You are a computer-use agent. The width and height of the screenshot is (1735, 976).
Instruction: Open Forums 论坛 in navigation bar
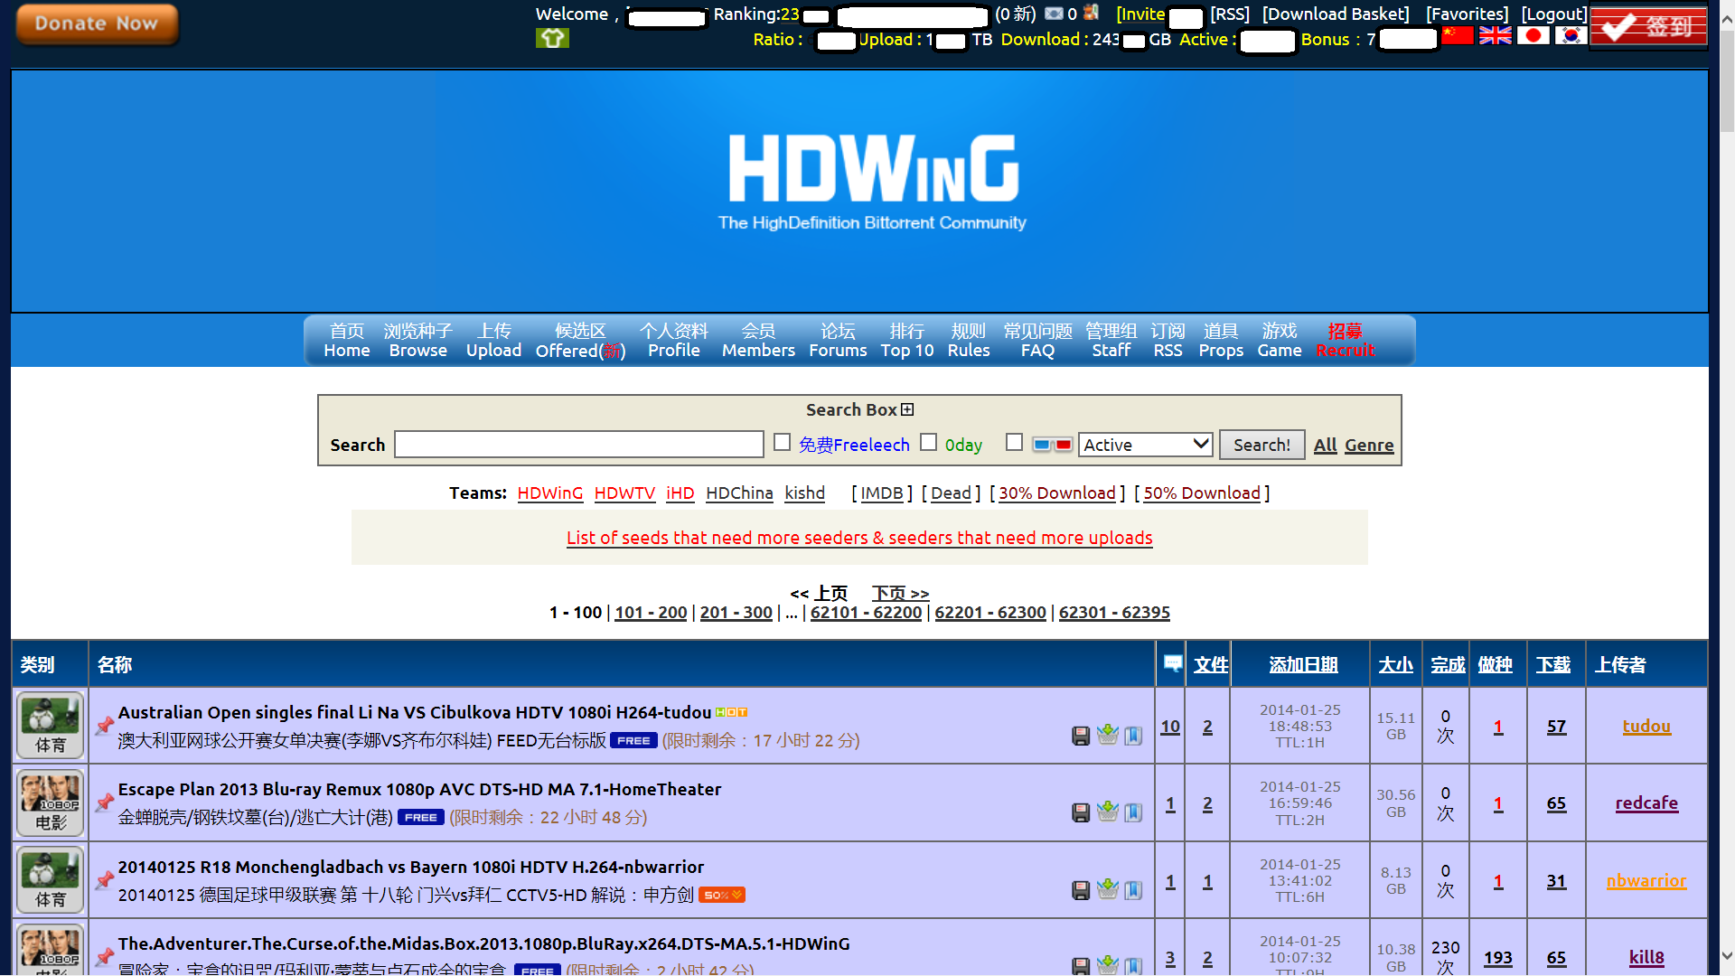click(838, 341)
